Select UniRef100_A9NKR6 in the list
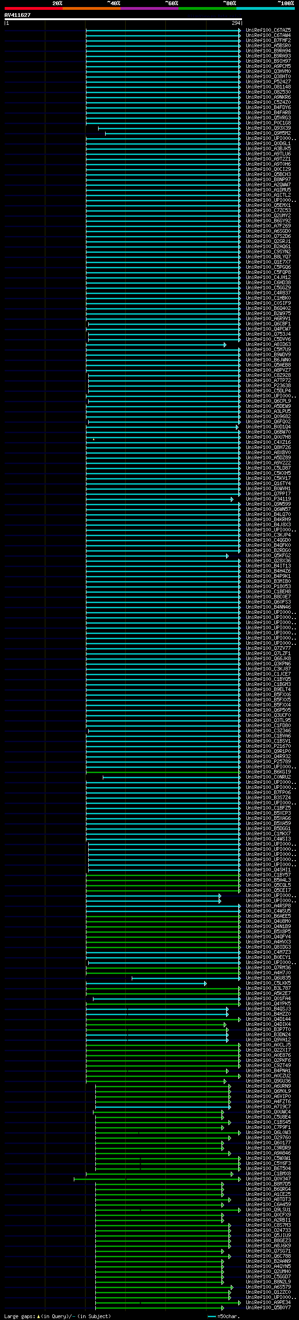The width and height of the screenshot is (299, 1320). 268,97
